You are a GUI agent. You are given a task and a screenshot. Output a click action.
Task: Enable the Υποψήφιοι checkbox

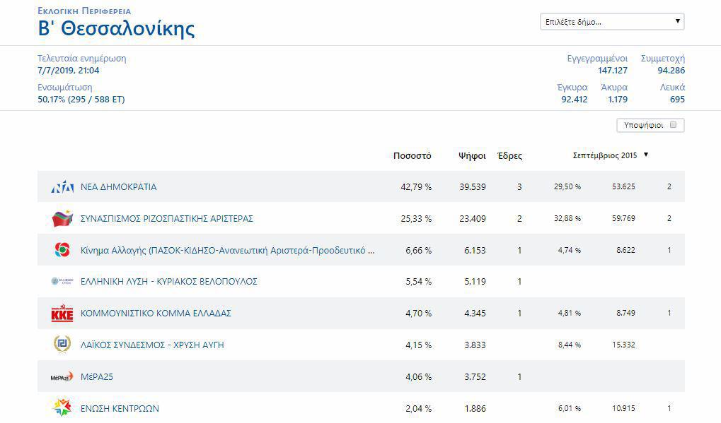[x=673, y=125]
